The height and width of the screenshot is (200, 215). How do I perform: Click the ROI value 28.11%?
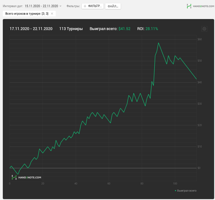coord(152,29)
